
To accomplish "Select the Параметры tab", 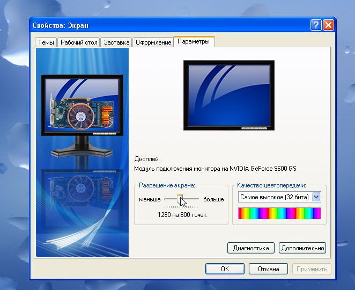I will coord(194,41).
